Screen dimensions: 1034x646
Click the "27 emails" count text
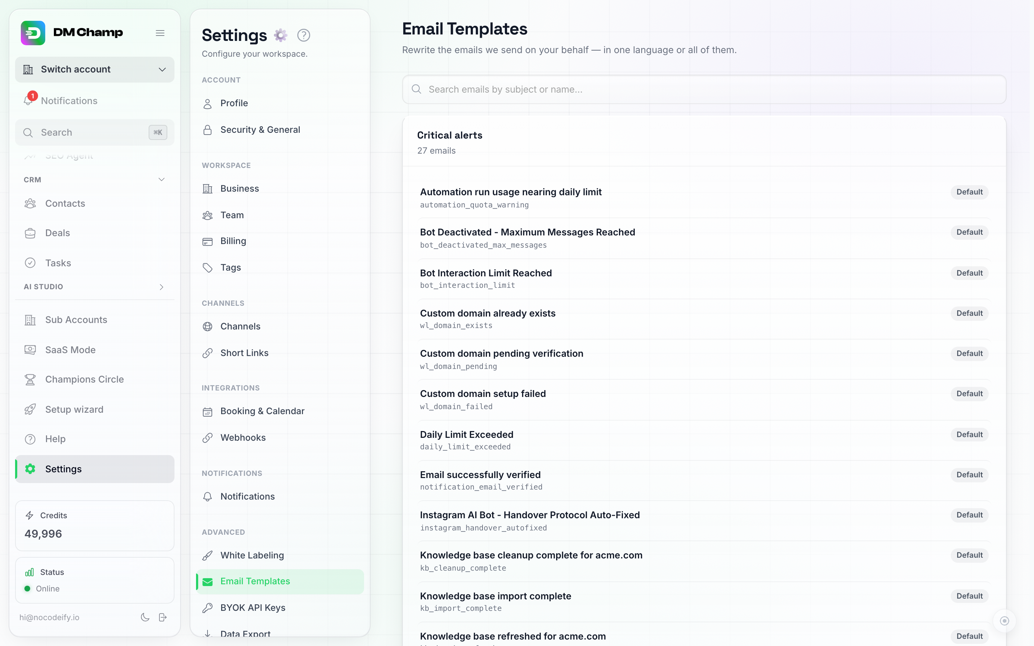coord(436,150)
